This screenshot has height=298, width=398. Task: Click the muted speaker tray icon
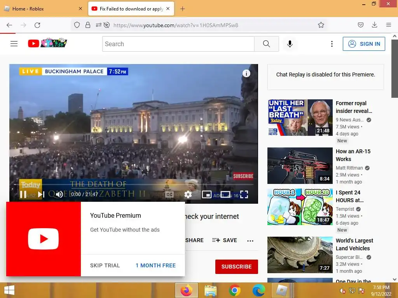(342, 291)
